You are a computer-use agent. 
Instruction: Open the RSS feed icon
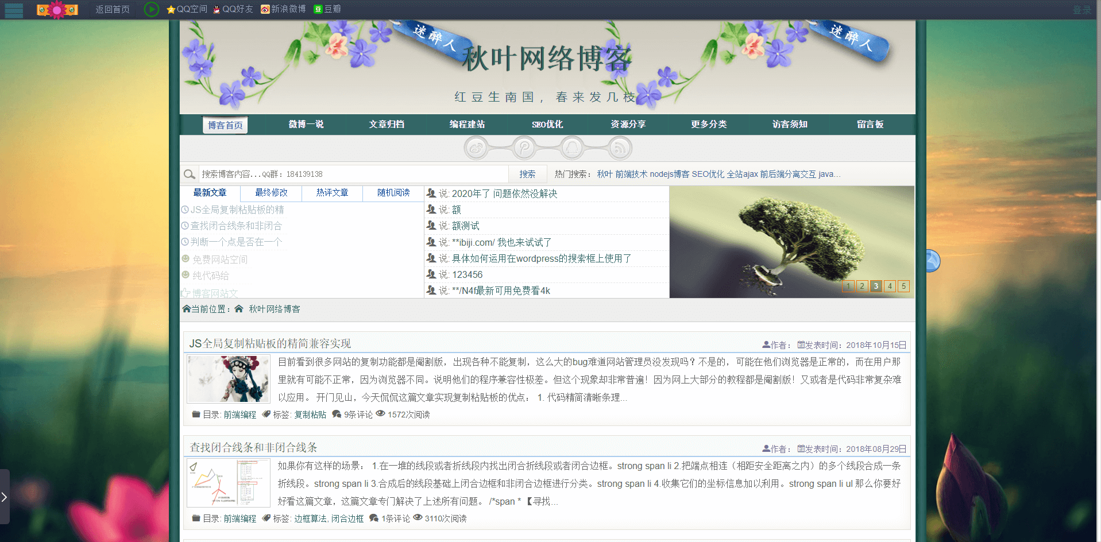pyautogui.click(x=620, y=149)
